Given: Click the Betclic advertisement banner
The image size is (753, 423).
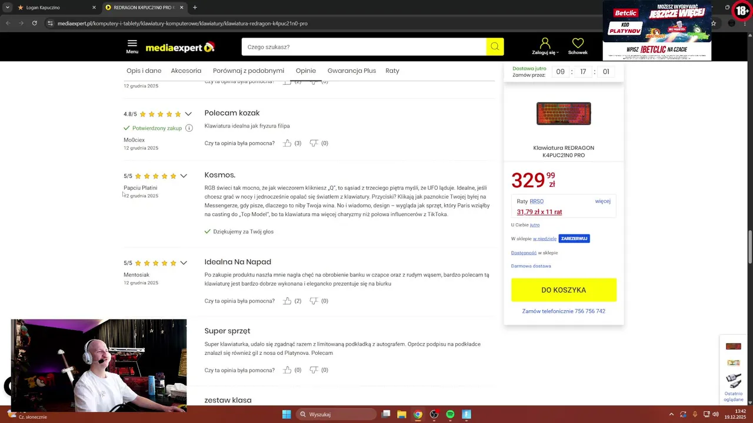Looking at the screenshot, I should (657, 31).
